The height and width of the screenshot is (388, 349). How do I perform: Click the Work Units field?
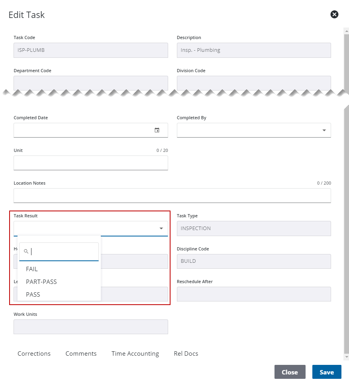pos(90,327)
